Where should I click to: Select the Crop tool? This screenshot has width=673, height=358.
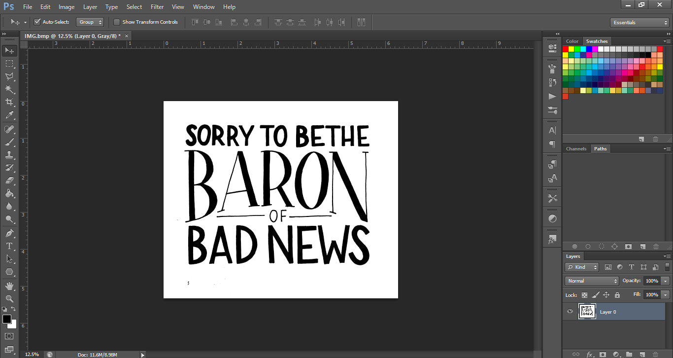(x=9, y=102)
